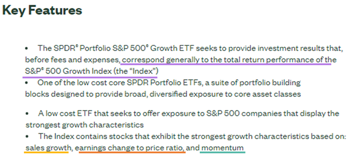The height and width of the screenshot is (157, 347).
Task: Click the yellow underline under sales growth
Action: click(46, 152)
